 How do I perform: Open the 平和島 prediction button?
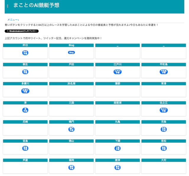pyautogui.click(x=164, y=72)
